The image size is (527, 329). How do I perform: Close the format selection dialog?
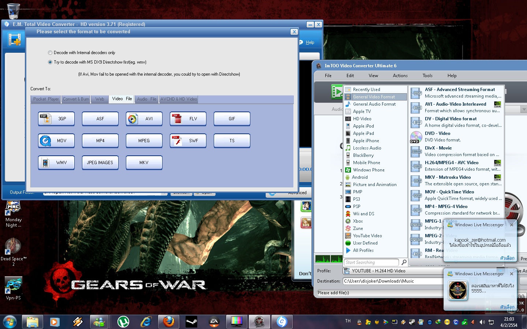[x=294, y=32]
